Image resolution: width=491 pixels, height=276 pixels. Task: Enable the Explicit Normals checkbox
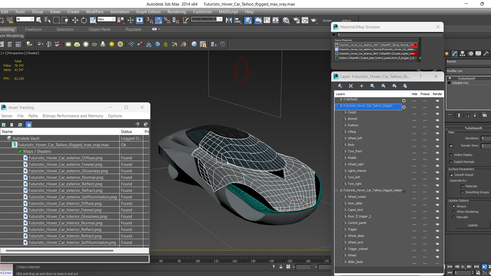(451, 162)
